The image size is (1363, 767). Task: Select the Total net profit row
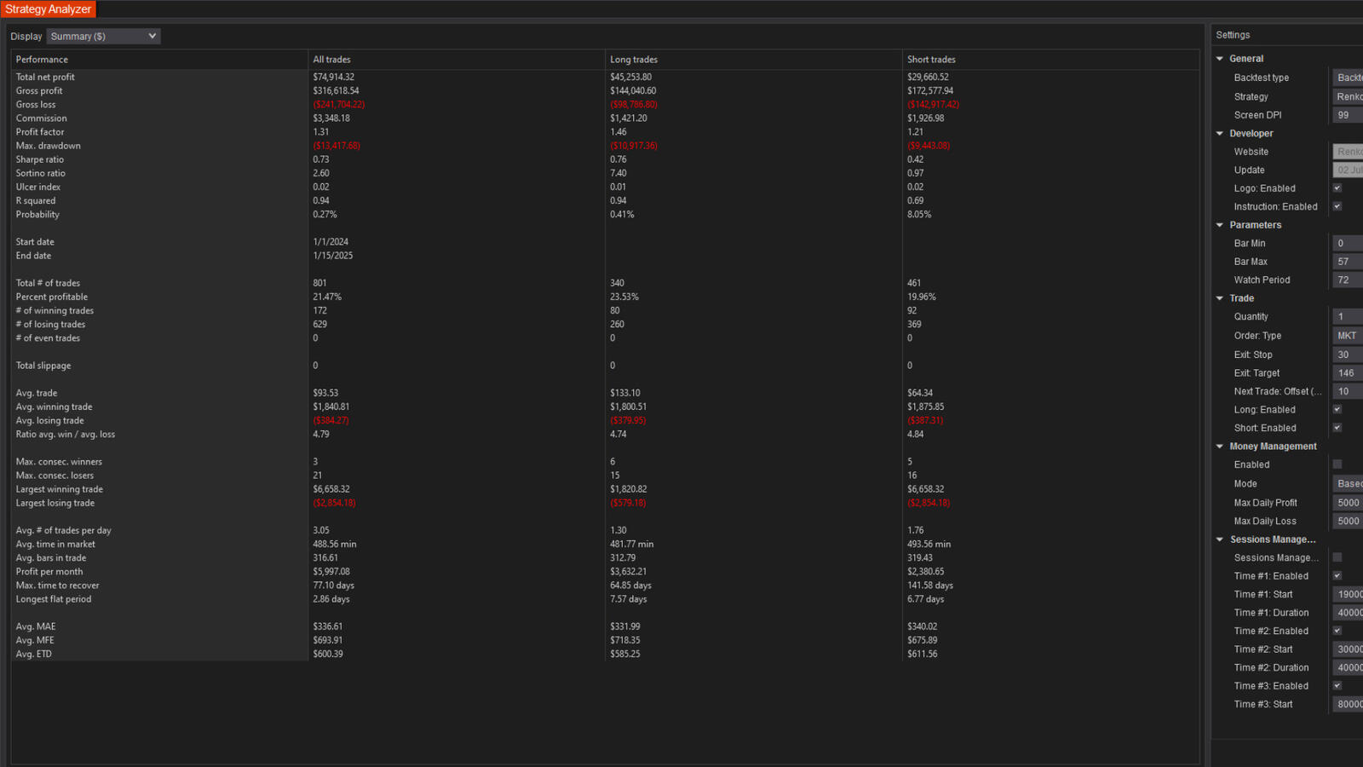pos(45,78)
